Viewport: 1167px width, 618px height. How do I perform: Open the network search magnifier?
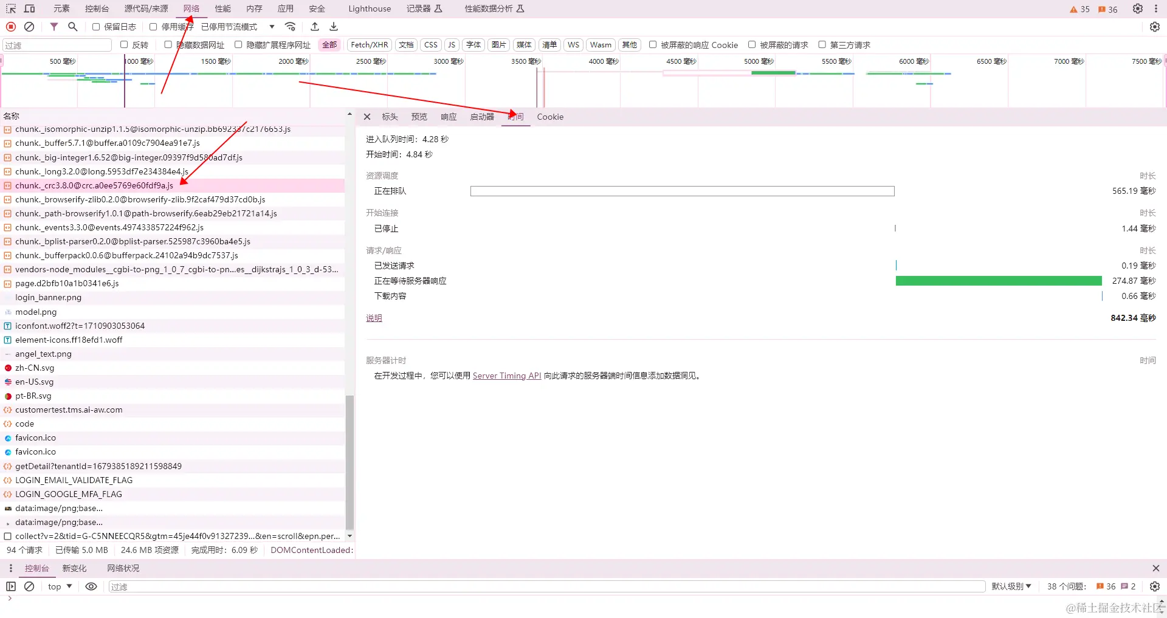point(73,27)
